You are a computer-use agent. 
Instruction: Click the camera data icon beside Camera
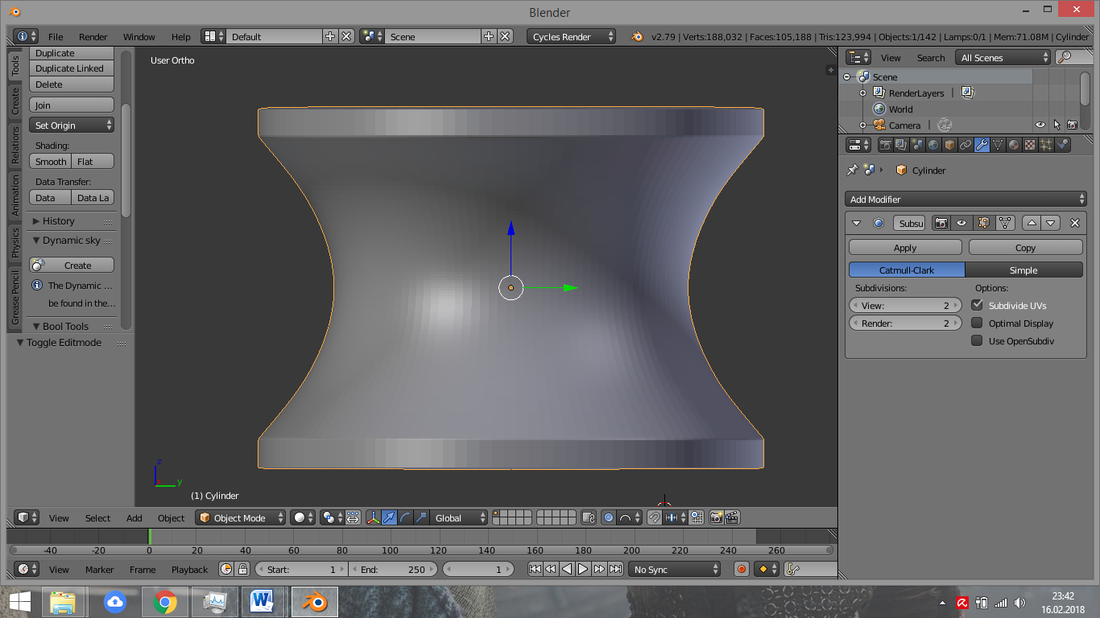click(945, 125)
